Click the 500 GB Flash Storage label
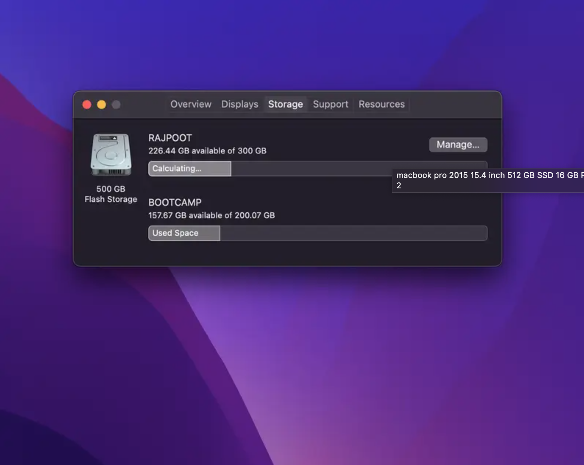The image size is (584, 465). point(111,194)
